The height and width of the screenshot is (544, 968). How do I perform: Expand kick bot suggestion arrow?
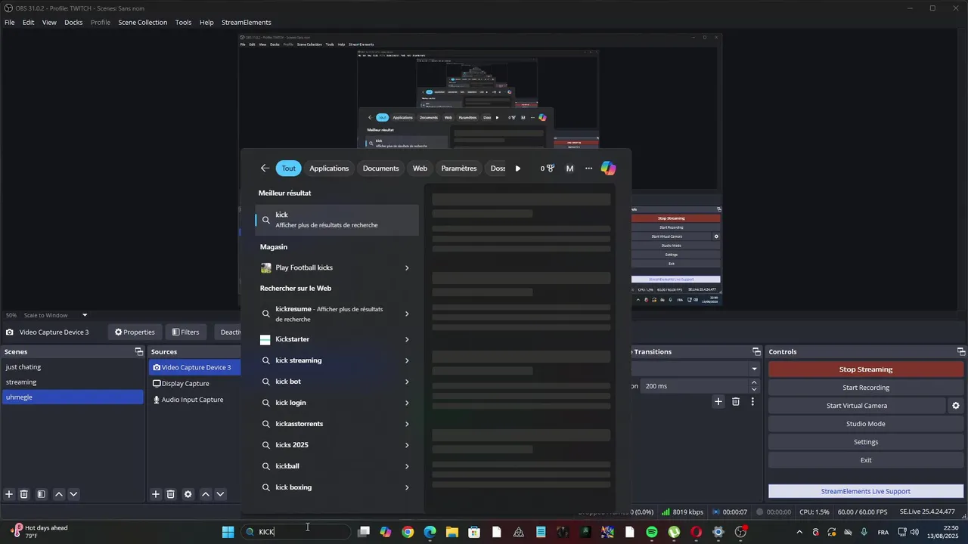point(407,382)
